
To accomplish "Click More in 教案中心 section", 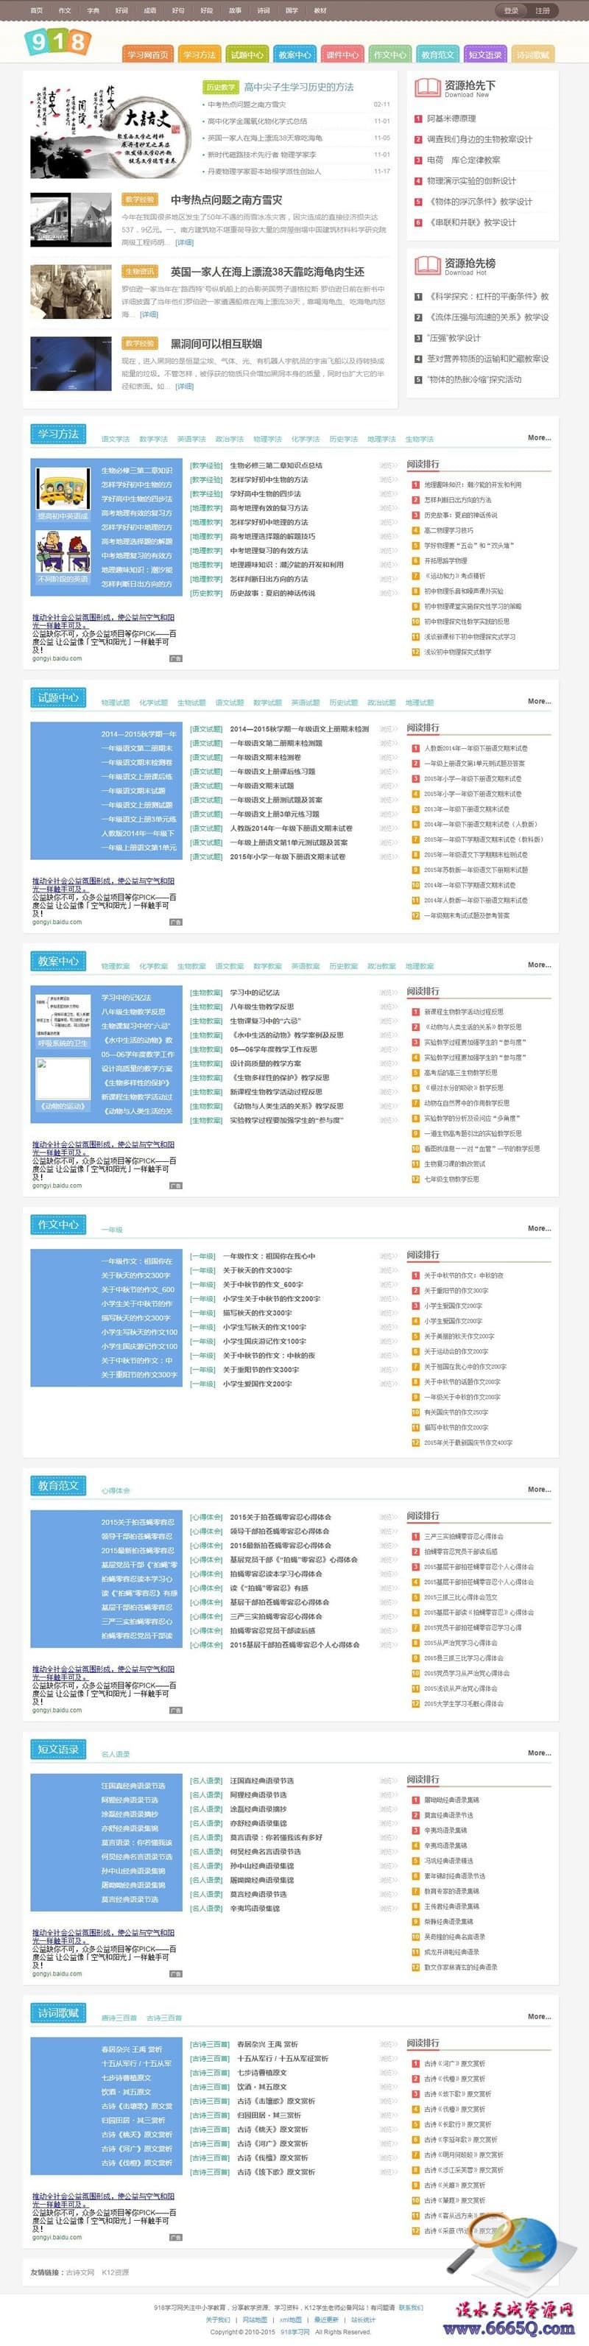I will click(x=539, y=965).
